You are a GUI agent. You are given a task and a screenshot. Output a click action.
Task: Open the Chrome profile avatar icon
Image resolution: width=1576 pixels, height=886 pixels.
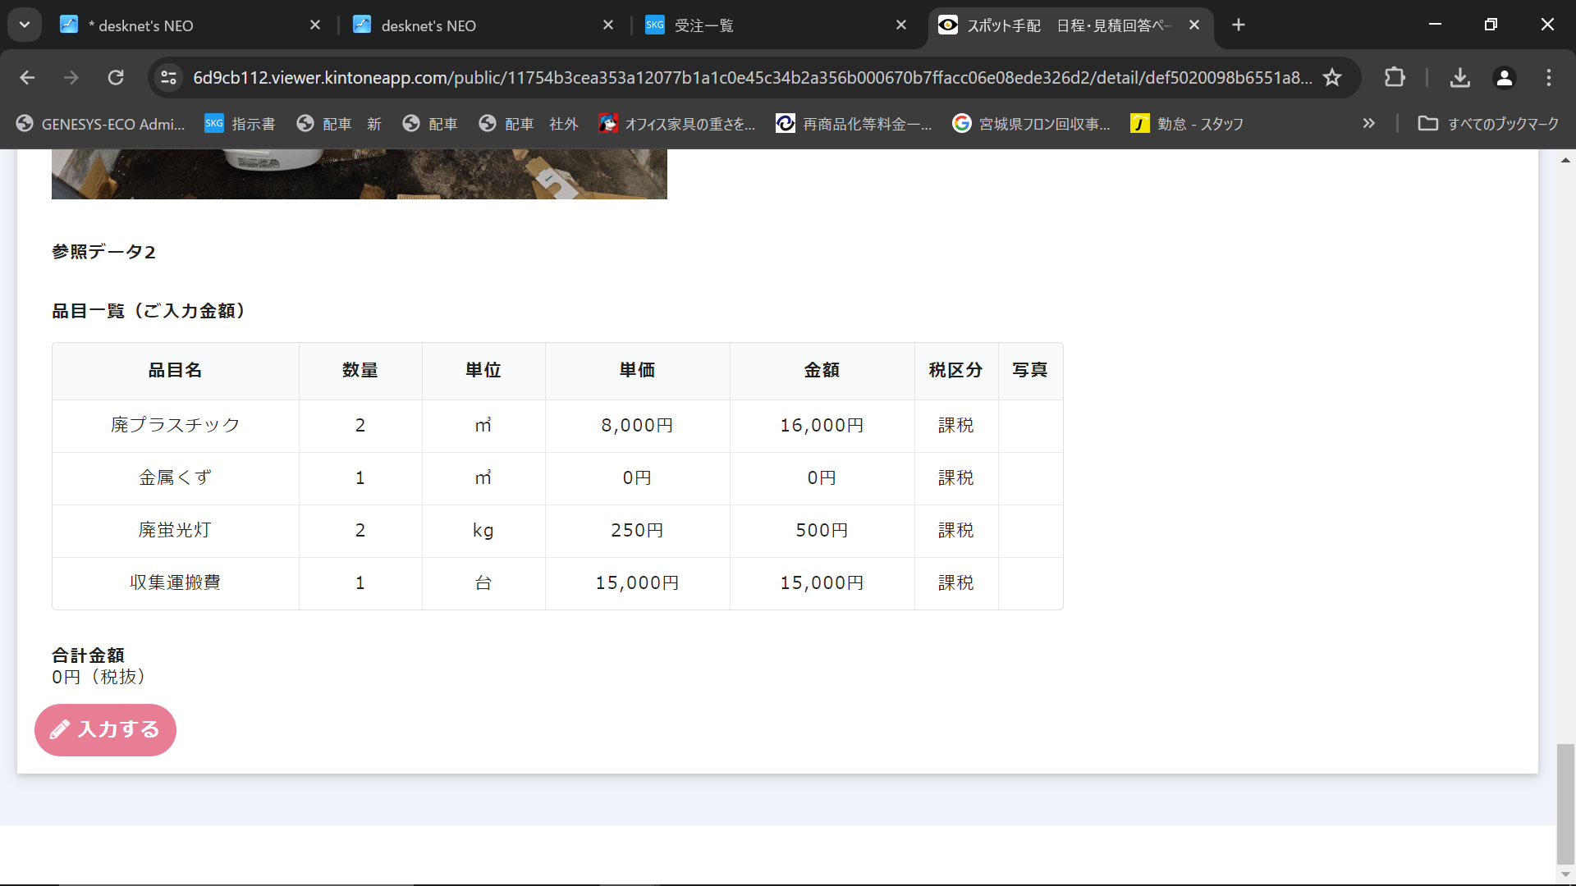pos(1504,77)
